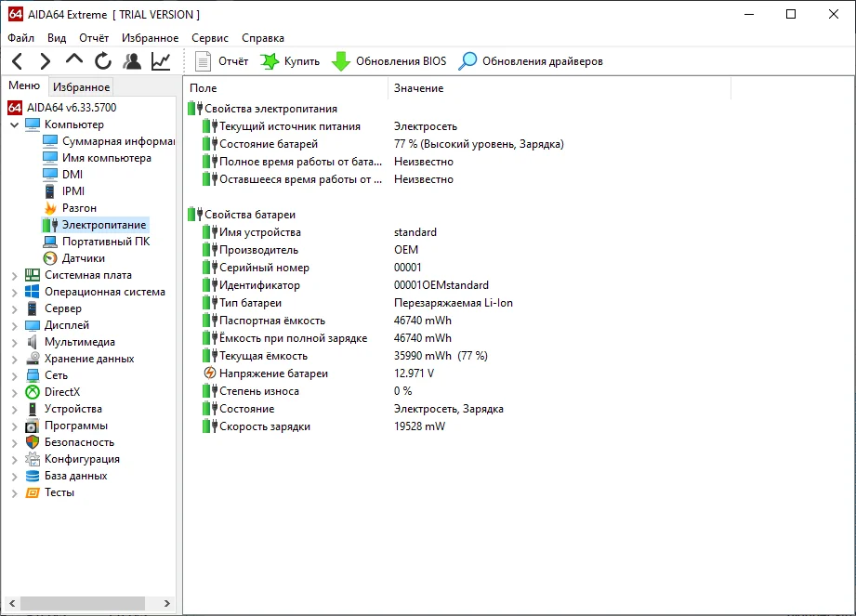Click Обновления BIOS button text
Image resolution: width=856 pixels, height=616 pixels.
(402, 61)
